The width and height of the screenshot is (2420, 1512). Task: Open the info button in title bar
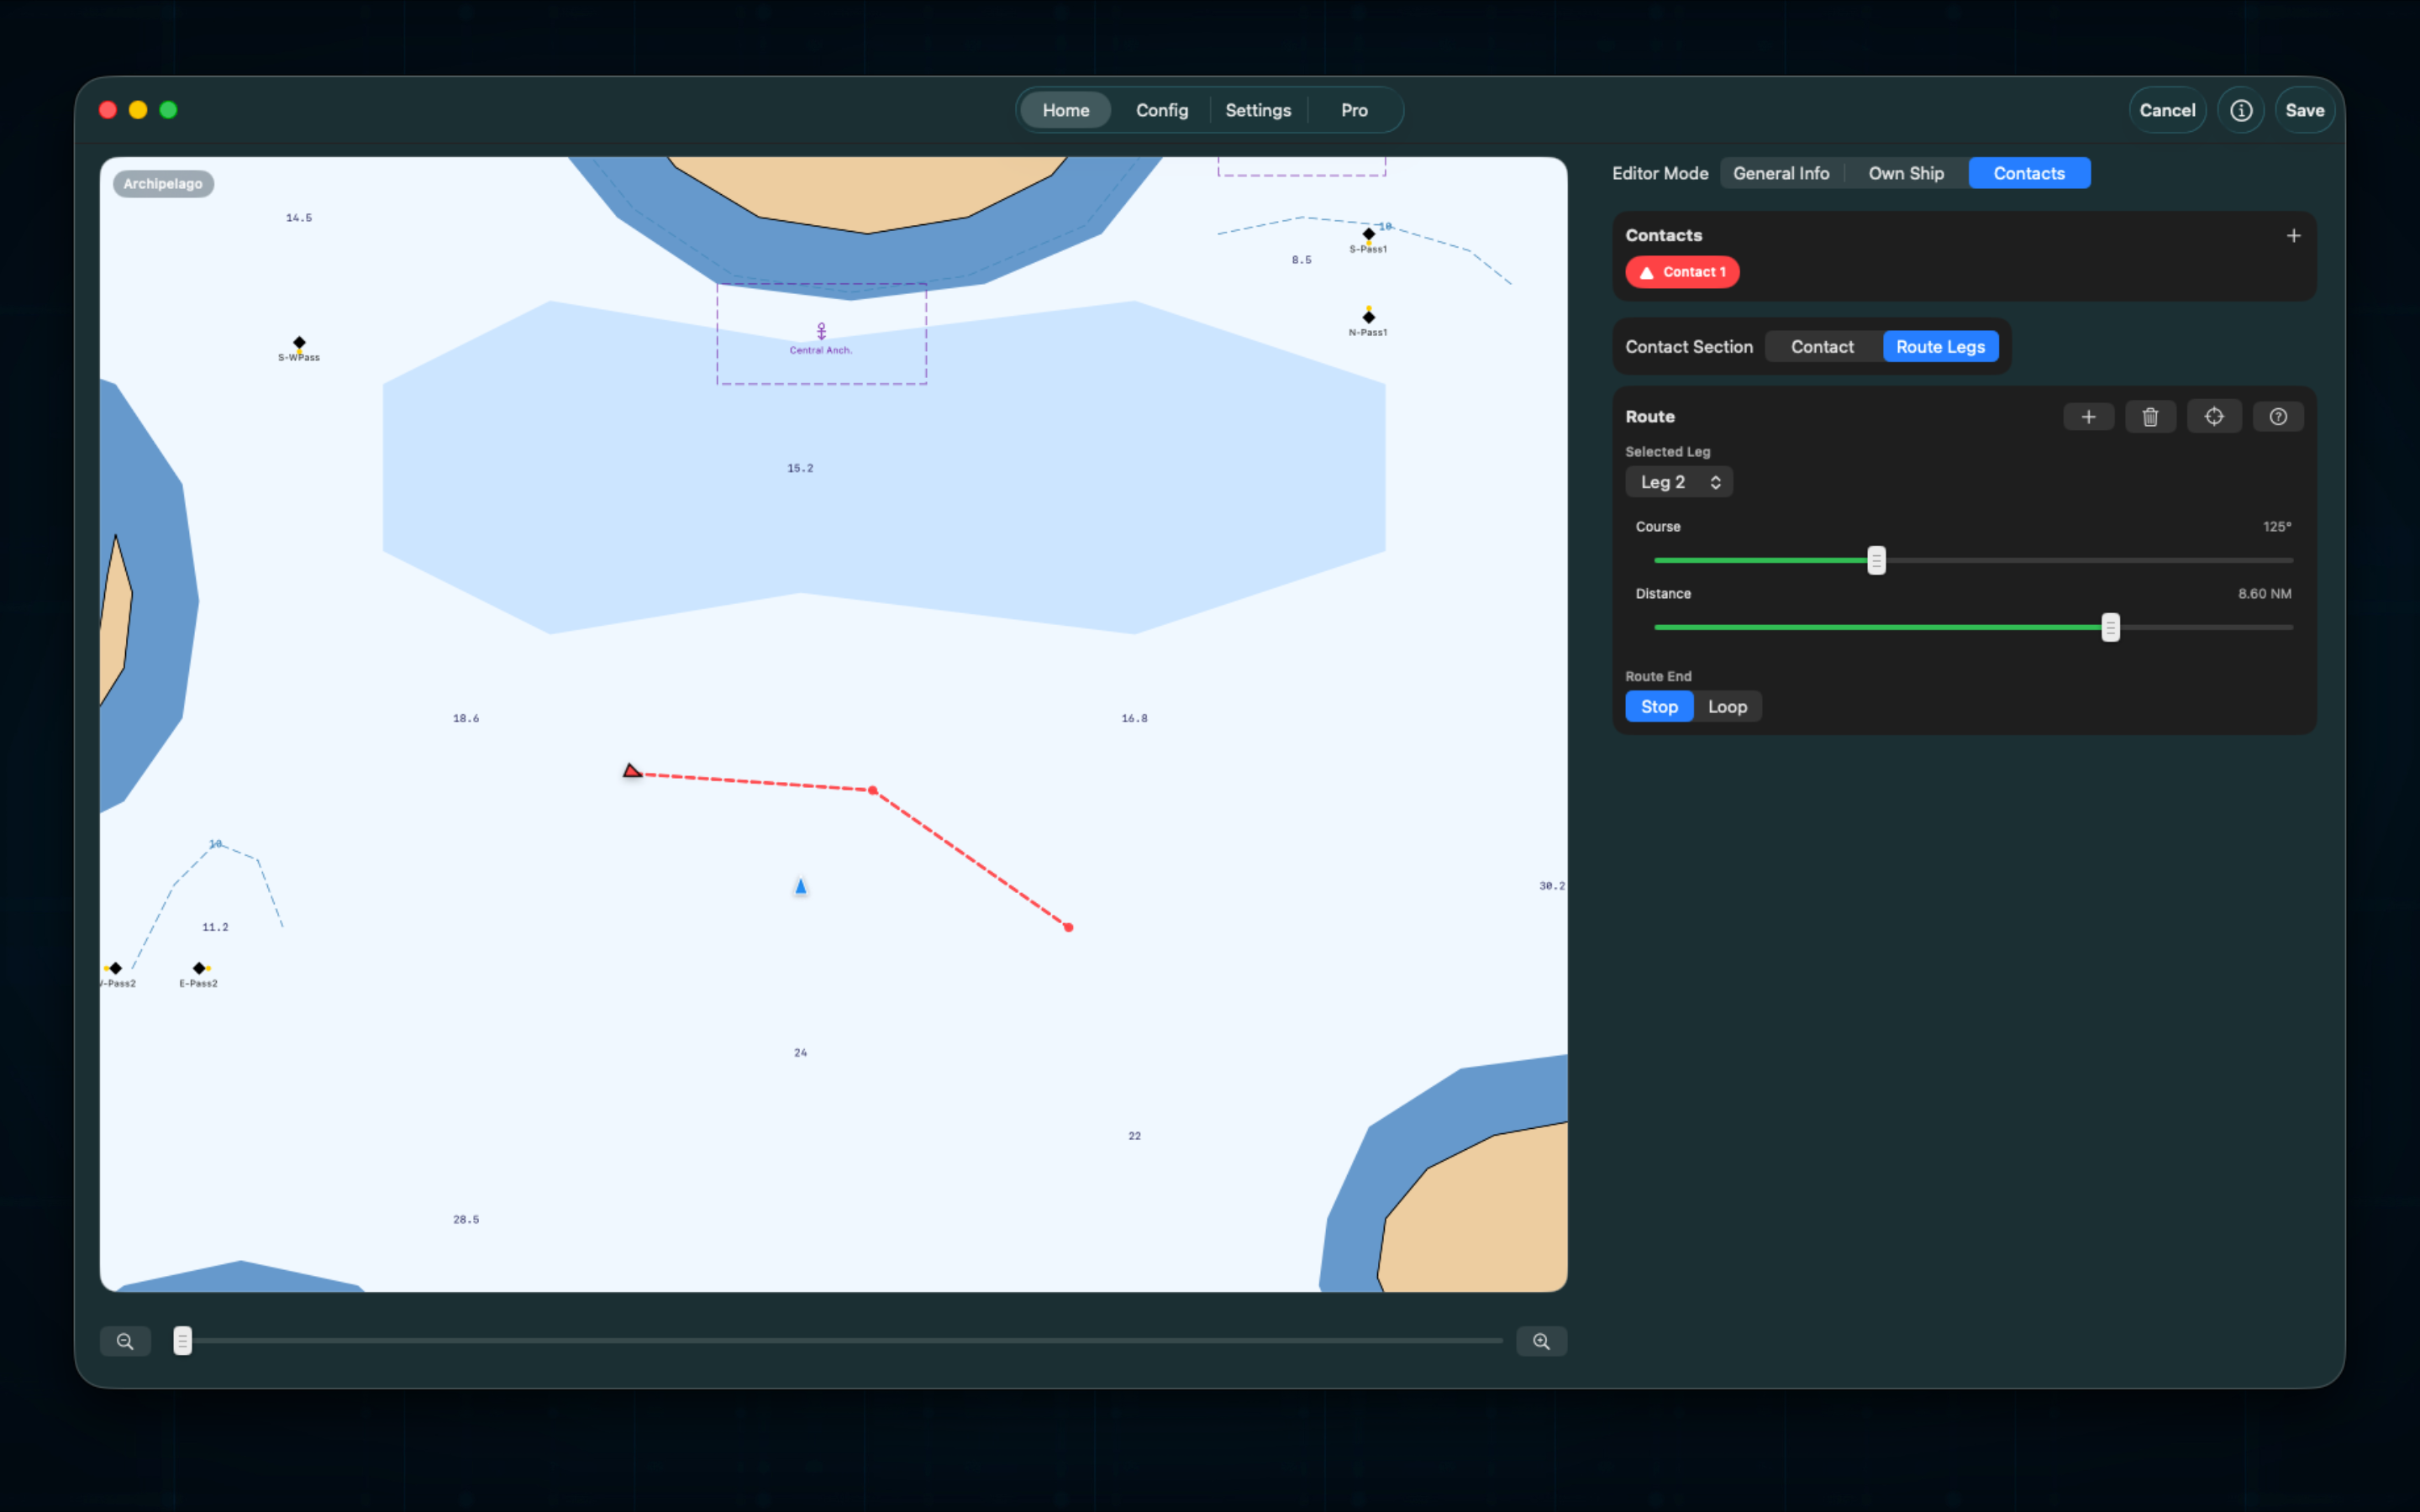[2241, 110]
